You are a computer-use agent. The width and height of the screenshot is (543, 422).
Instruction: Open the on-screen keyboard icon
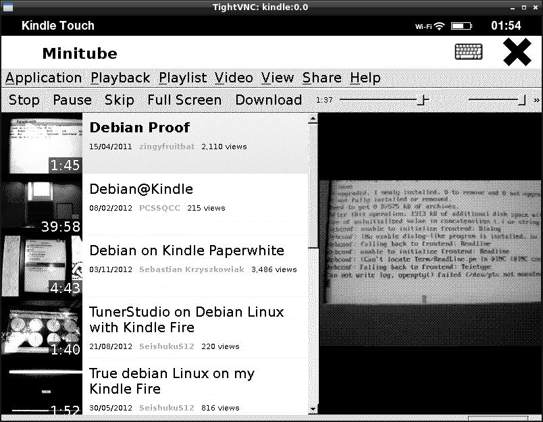pos(468,51)
